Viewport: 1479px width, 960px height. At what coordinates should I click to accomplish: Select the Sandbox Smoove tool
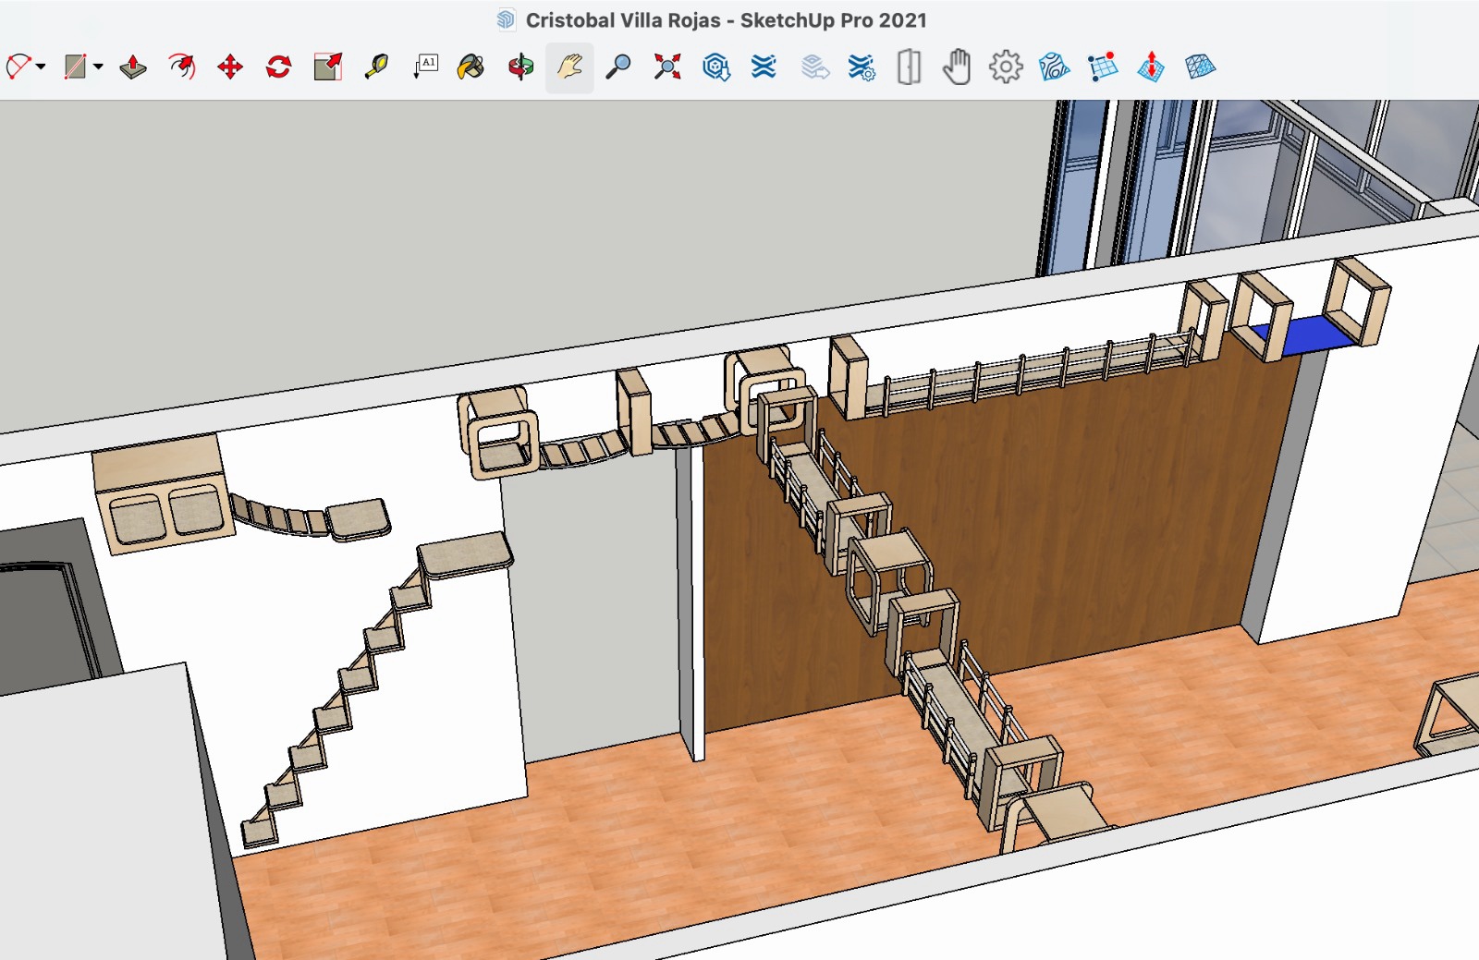(x=1151, y=67)
